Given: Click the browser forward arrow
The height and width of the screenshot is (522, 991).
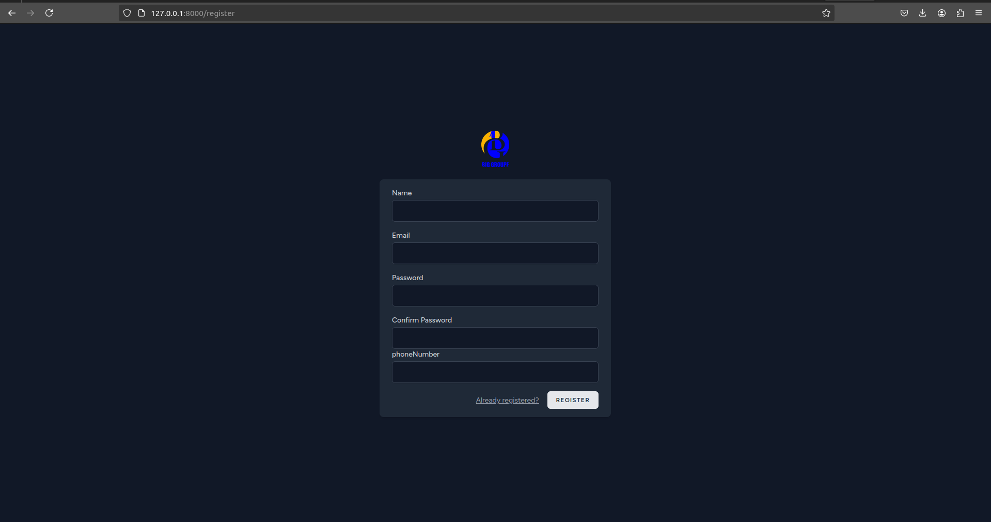Looking at the screenshot, I should point(30,13).
